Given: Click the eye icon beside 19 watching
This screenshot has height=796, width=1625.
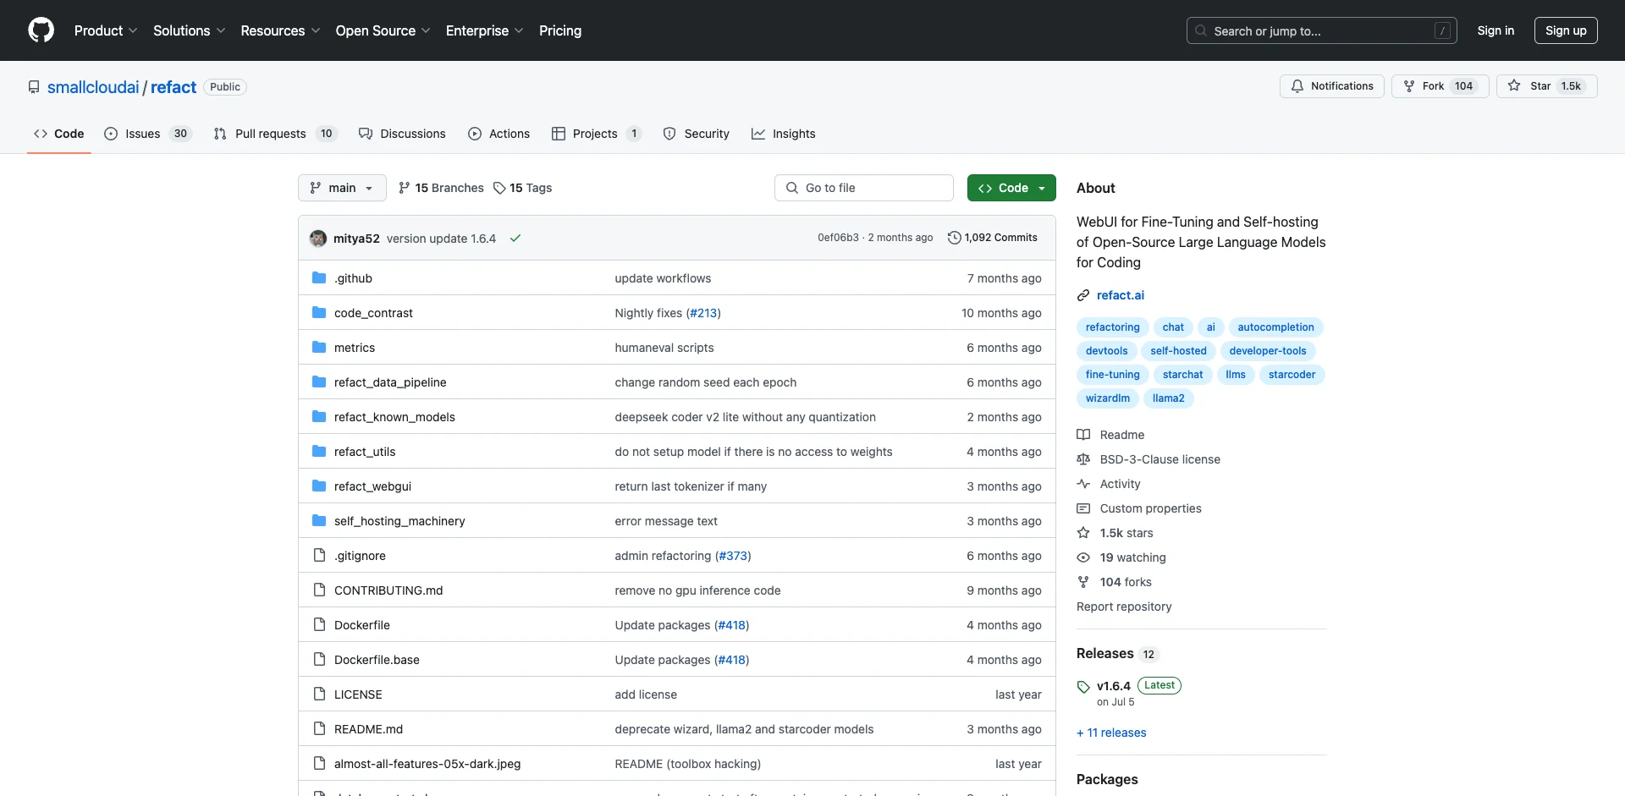Looking at the screenshot, I should point(1083,557).
